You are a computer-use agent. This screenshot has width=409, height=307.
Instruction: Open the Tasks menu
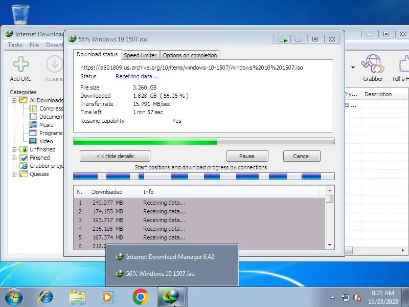coord(15,45)
